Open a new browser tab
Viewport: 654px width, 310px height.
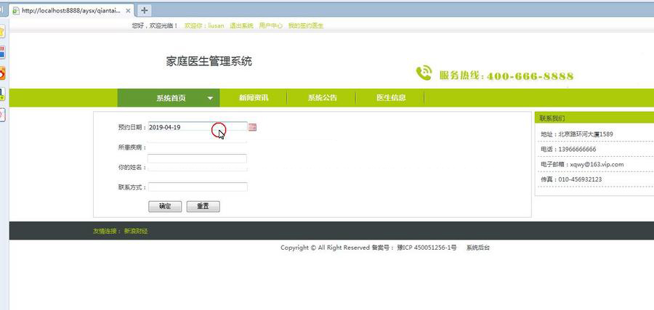[145, 10]
